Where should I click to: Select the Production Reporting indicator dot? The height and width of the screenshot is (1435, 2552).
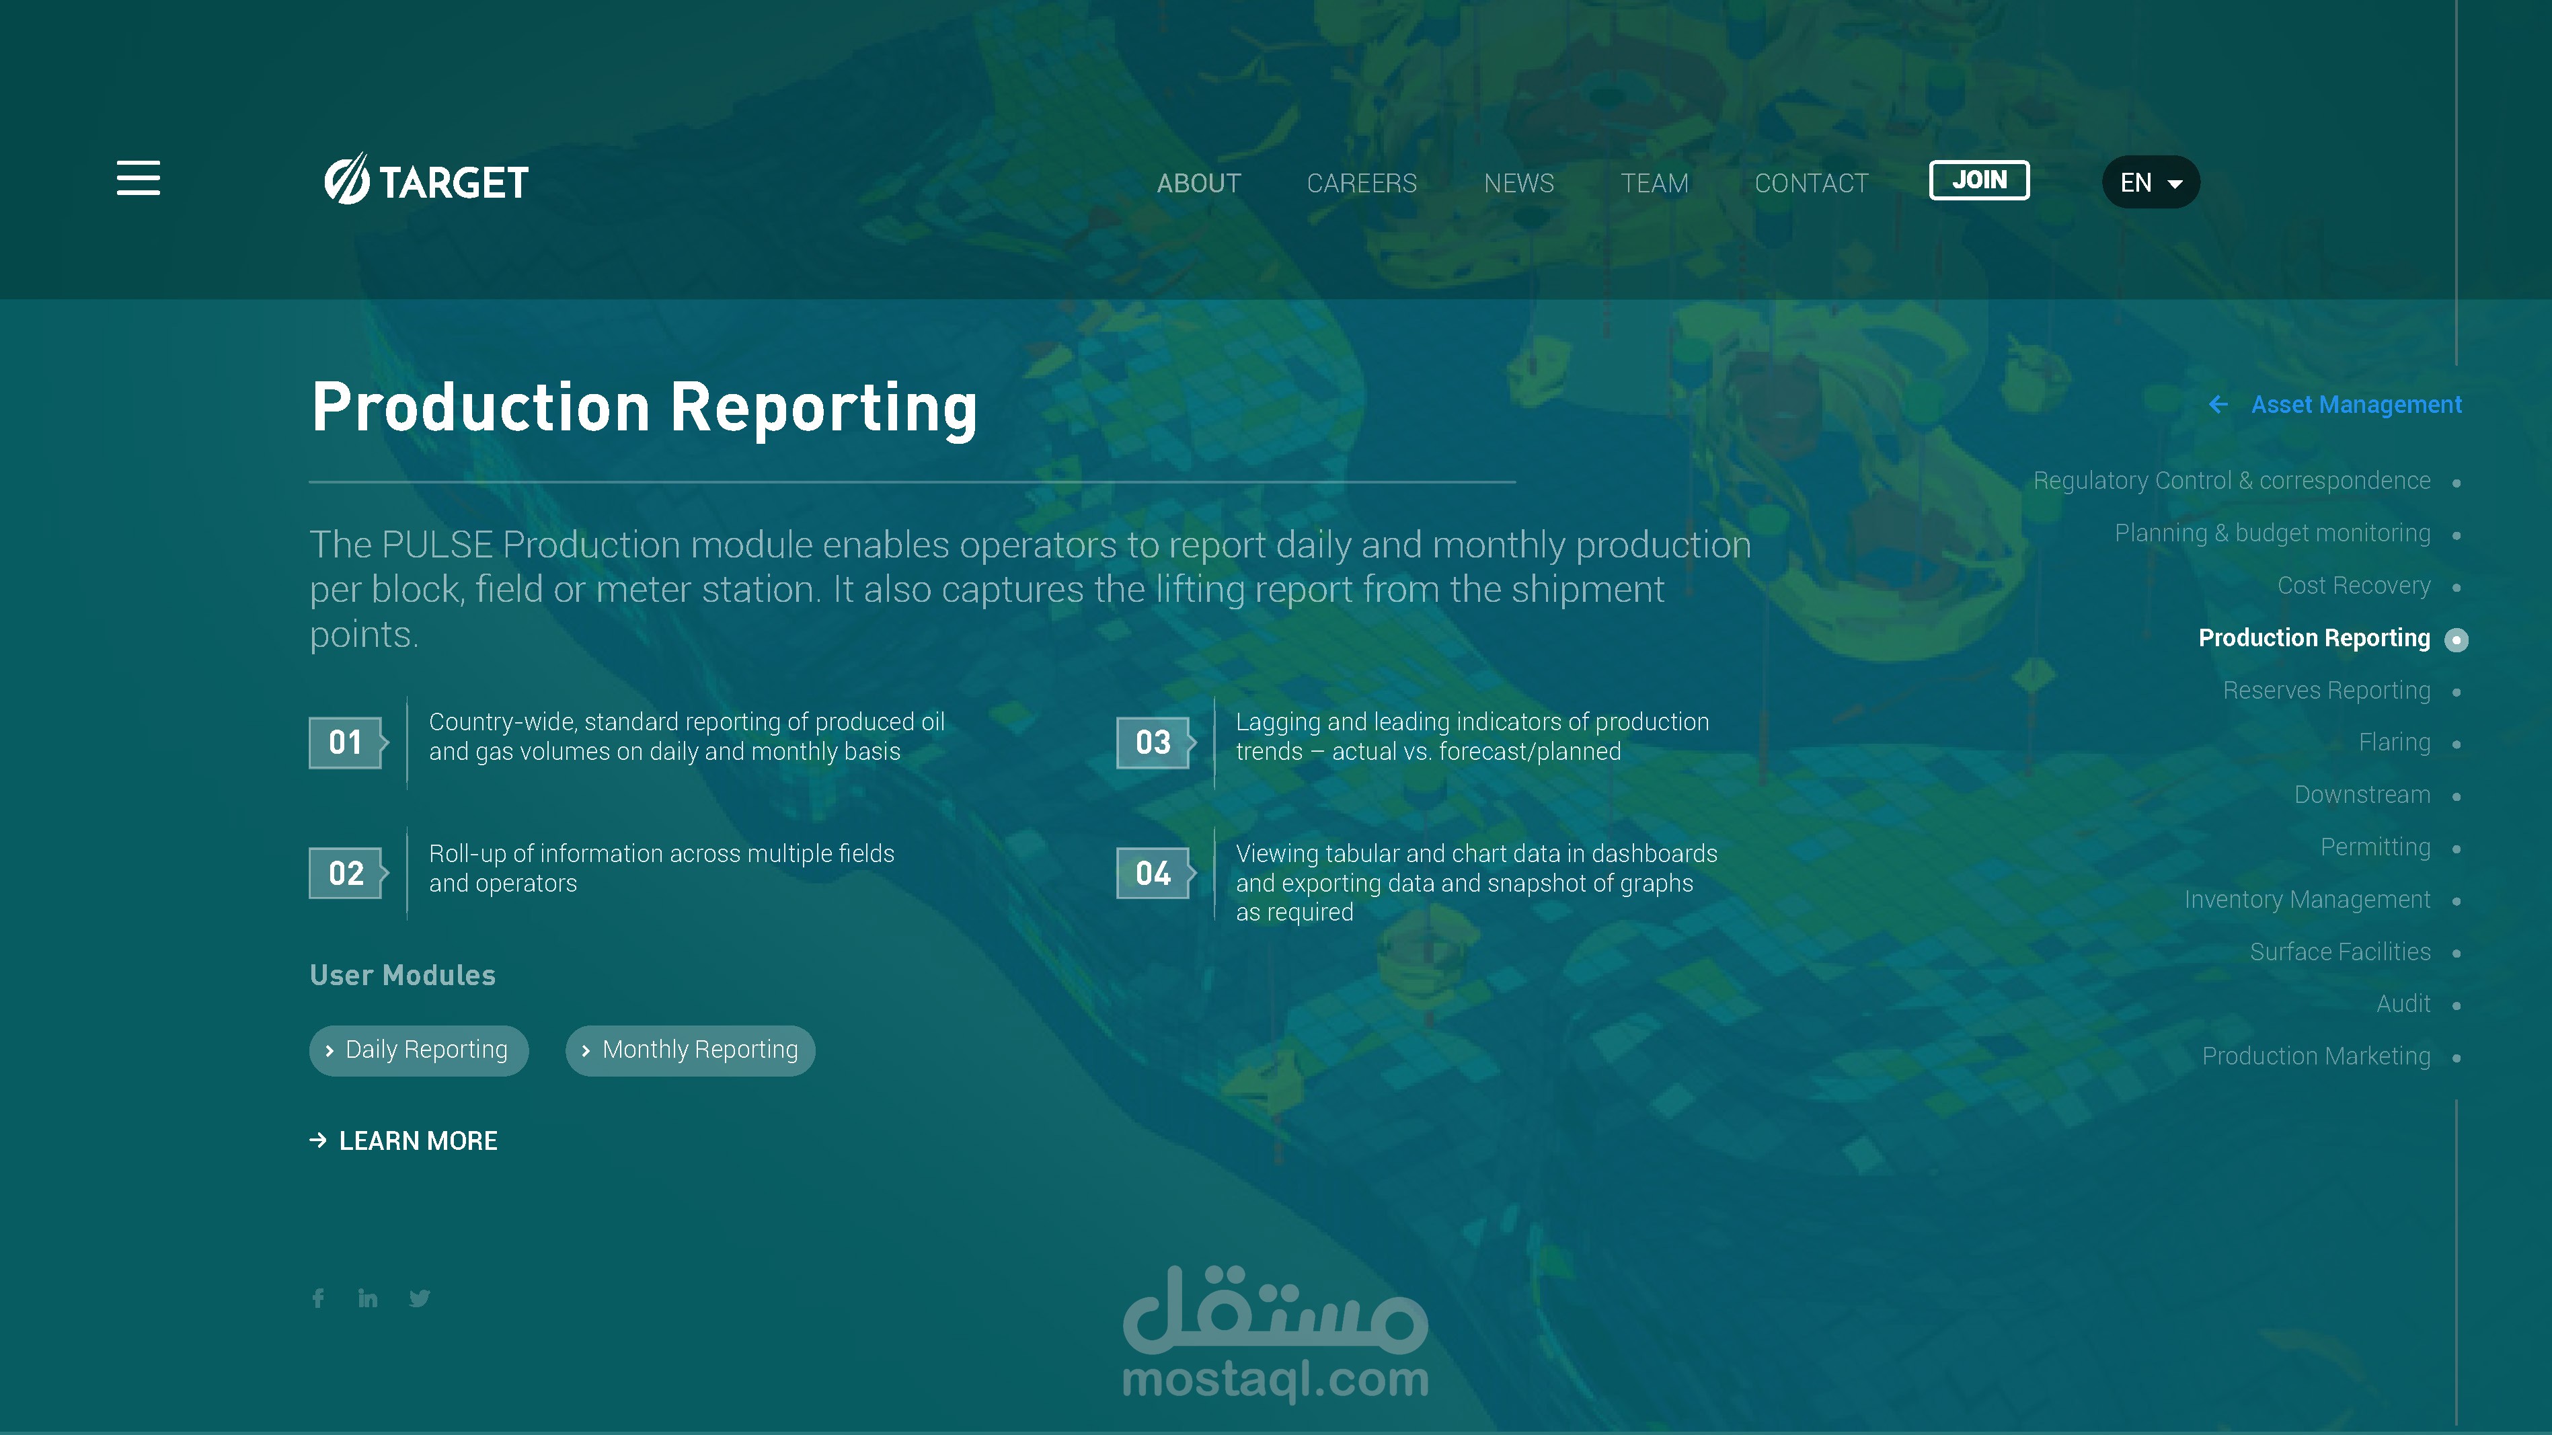coord(2456,639)
